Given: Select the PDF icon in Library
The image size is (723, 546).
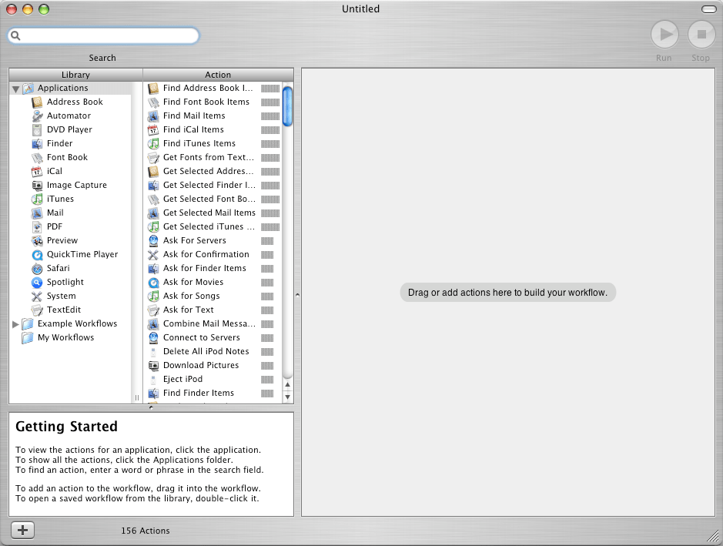Looking at the screenshot, I should [x=37, y=226].
